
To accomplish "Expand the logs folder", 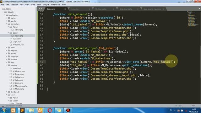I will 7,62.
